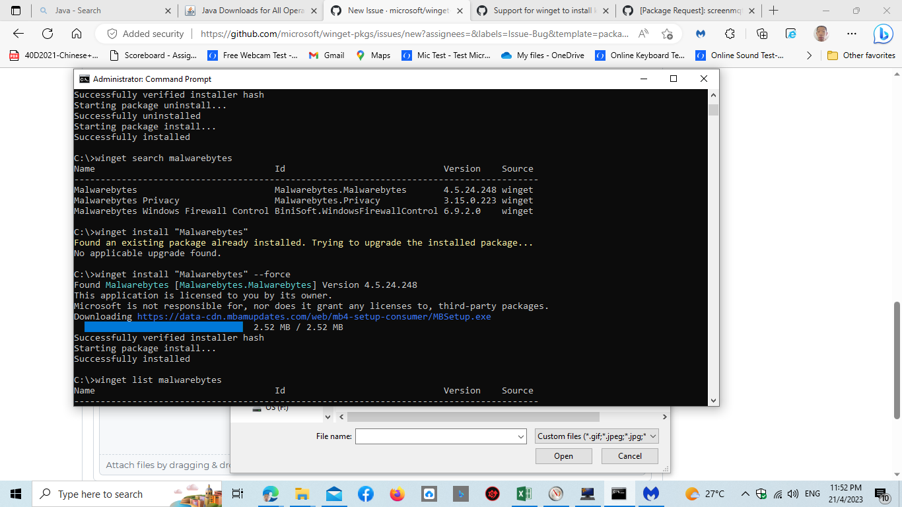Open the Collections icon in Edge toolbar

[761, 34]
